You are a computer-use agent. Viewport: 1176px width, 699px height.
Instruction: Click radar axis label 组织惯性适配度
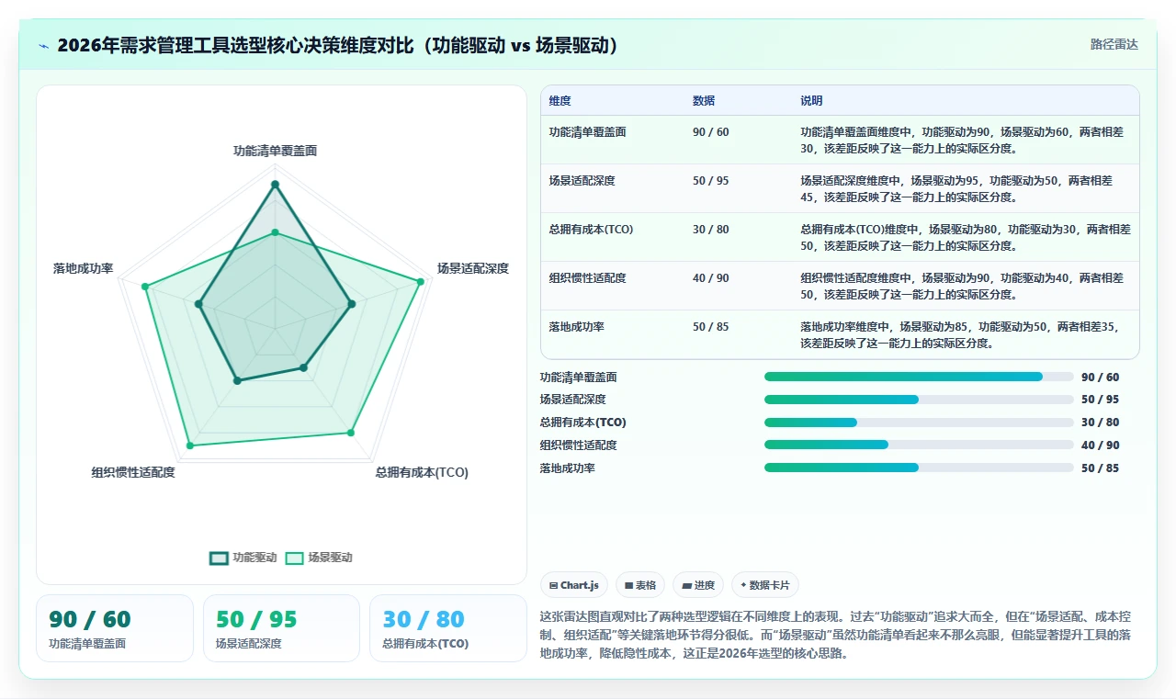133,472
